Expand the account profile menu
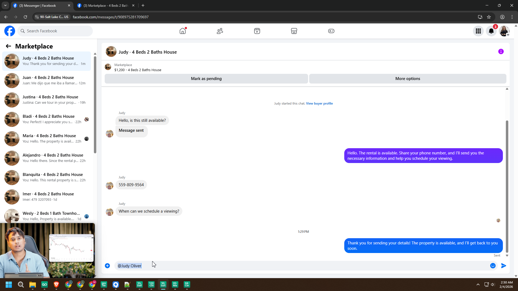Screen dimensions: 518x291 [x=504, y=31]
